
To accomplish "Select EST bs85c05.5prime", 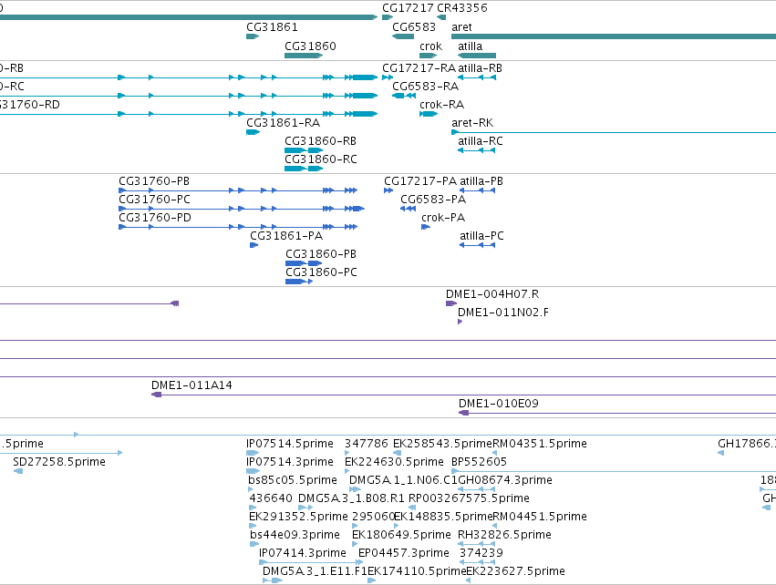I will [293, 480].
